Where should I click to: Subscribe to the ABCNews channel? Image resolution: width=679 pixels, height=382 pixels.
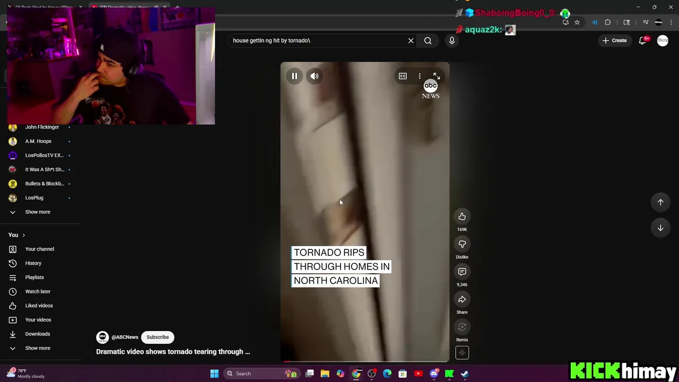158,337
